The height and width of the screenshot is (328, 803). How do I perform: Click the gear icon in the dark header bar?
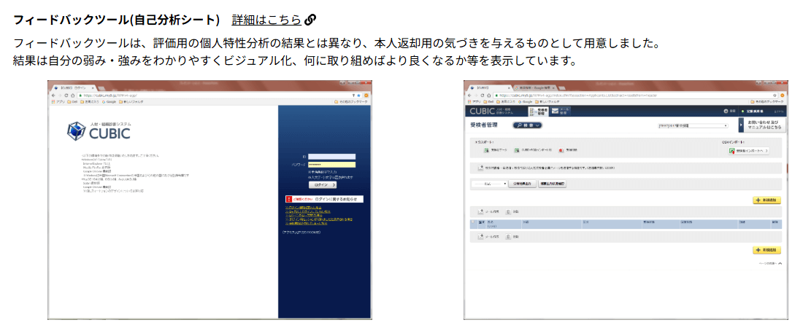pos(726,111)
